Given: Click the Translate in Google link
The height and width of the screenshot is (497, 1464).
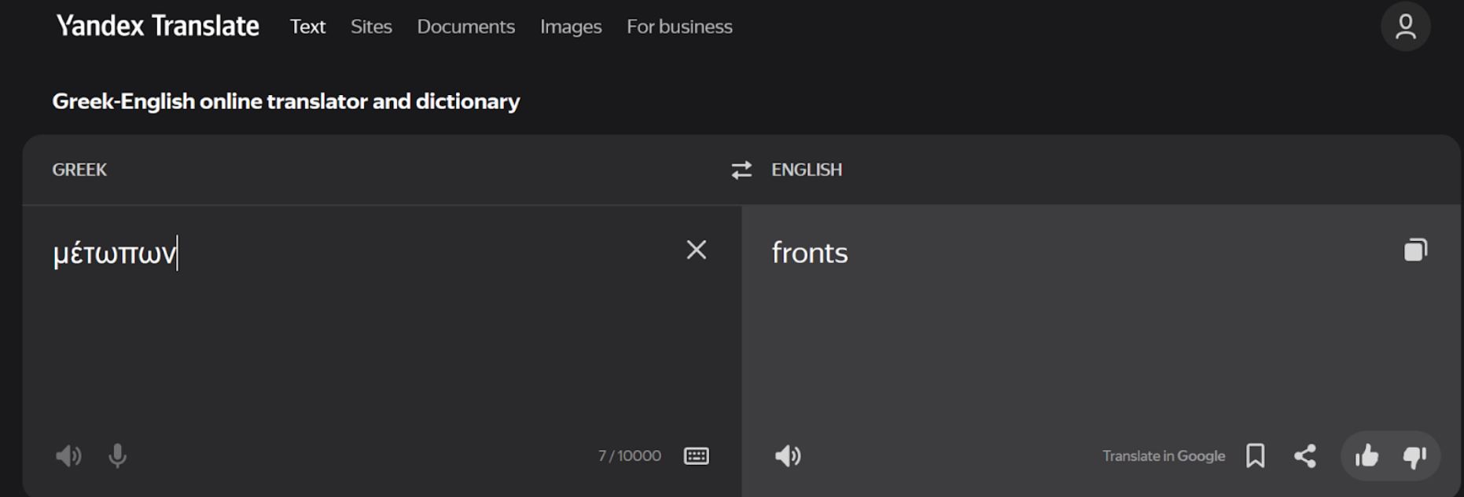Looking at the screenshot, I should pos(1163,455).
